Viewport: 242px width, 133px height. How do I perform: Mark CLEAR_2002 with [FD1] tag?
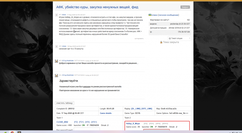[x=81, y=122]
